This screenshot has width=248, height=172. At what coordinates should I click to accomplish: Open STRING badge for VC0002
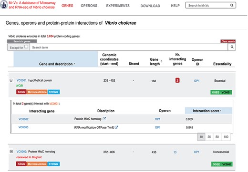point(53,164)
